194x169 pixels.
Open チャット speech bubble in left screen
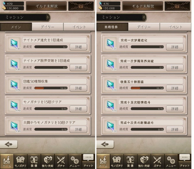pos(88,161)
